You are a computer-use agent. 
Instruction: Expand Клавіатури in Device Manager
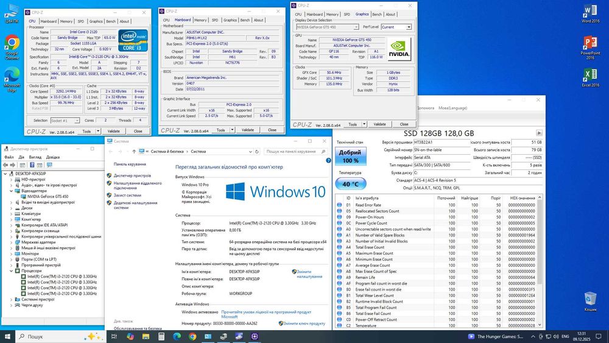coord(11,214)
